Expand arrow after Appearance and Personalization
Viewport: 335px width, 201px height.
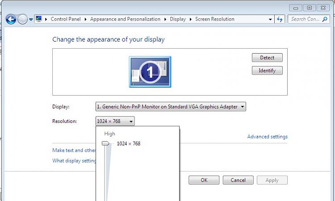tap(165, 19)
